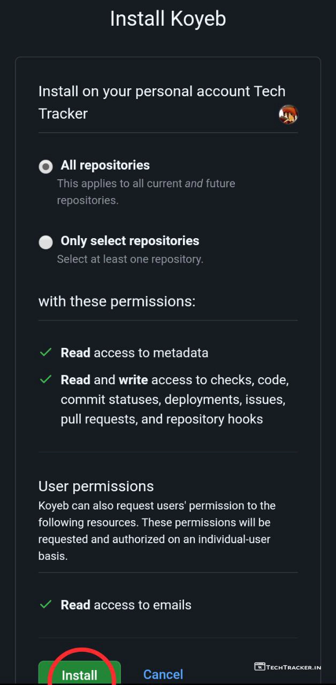Click the TechTracker.in watermark logo icon
The height and width of the screenshot is (685, 336).
coord(259,667)
